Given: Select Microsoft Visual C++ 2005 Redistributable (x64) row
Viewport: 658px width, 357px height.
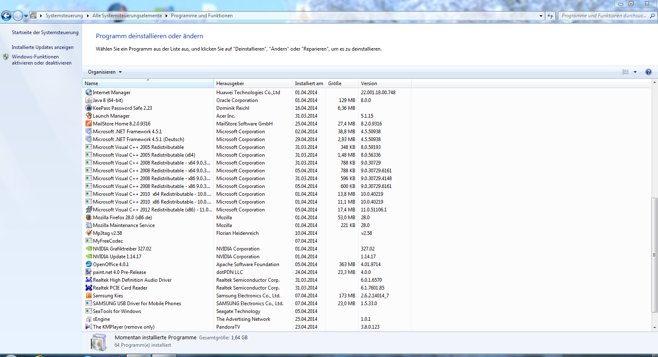Looking at the screenshot, I should pyautogui.click(x=247, y=155).
